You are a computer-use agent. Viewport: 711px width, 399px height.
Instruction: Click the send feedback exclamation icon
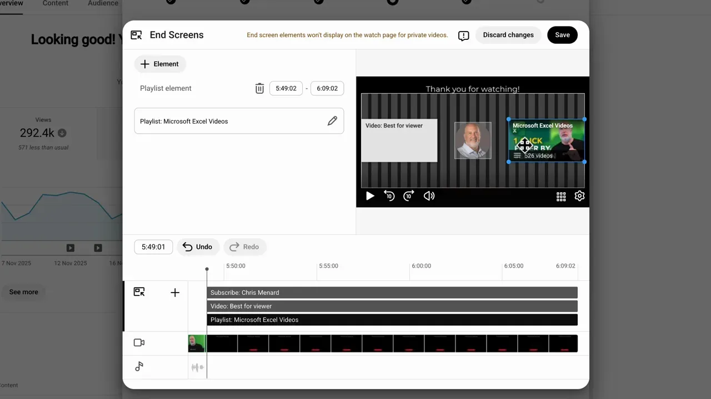[463, 35]
